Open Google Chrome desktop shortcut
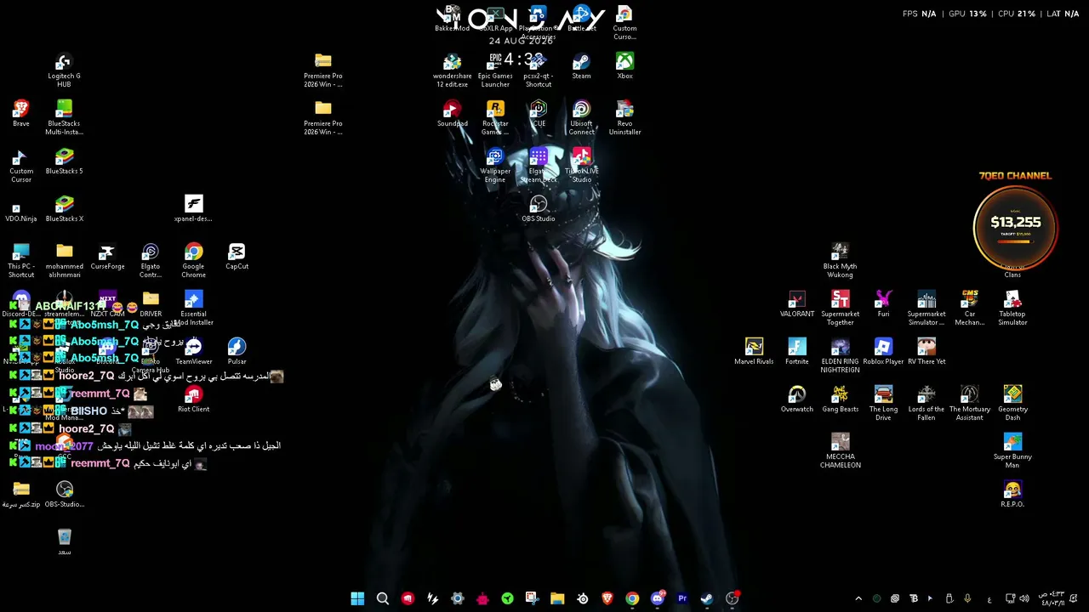 tap(193, 261)
